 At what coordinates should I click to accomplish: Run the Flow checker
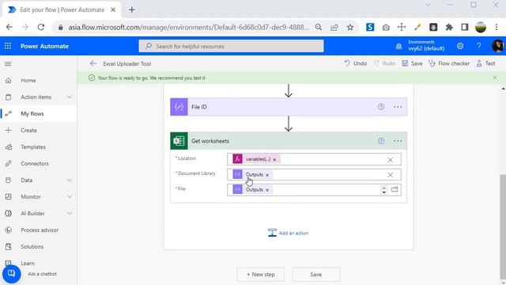click(x=449, y=63)
